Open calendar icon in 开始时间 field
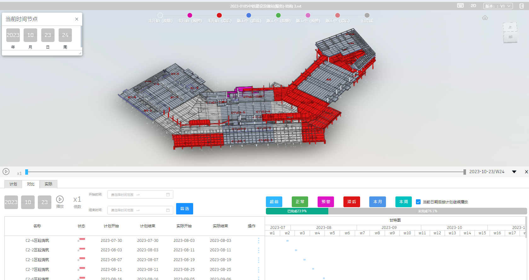529x280 pixels. [168, 195]
